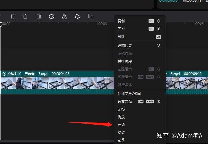Select 倒放 in the context menu
208x144 pixels.
121,117
